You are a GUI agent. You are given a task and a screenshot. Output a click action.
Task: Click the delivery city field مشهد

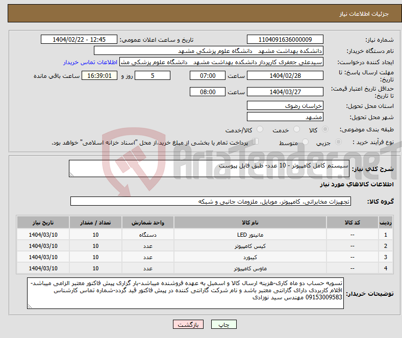click(x=285, y=117)
